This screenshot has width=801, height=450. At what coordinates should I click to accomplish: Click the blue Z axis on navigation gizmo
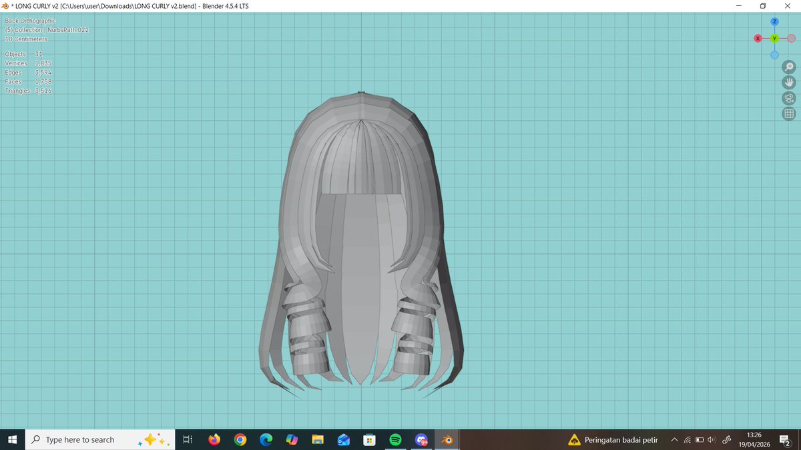click(774, 22)
